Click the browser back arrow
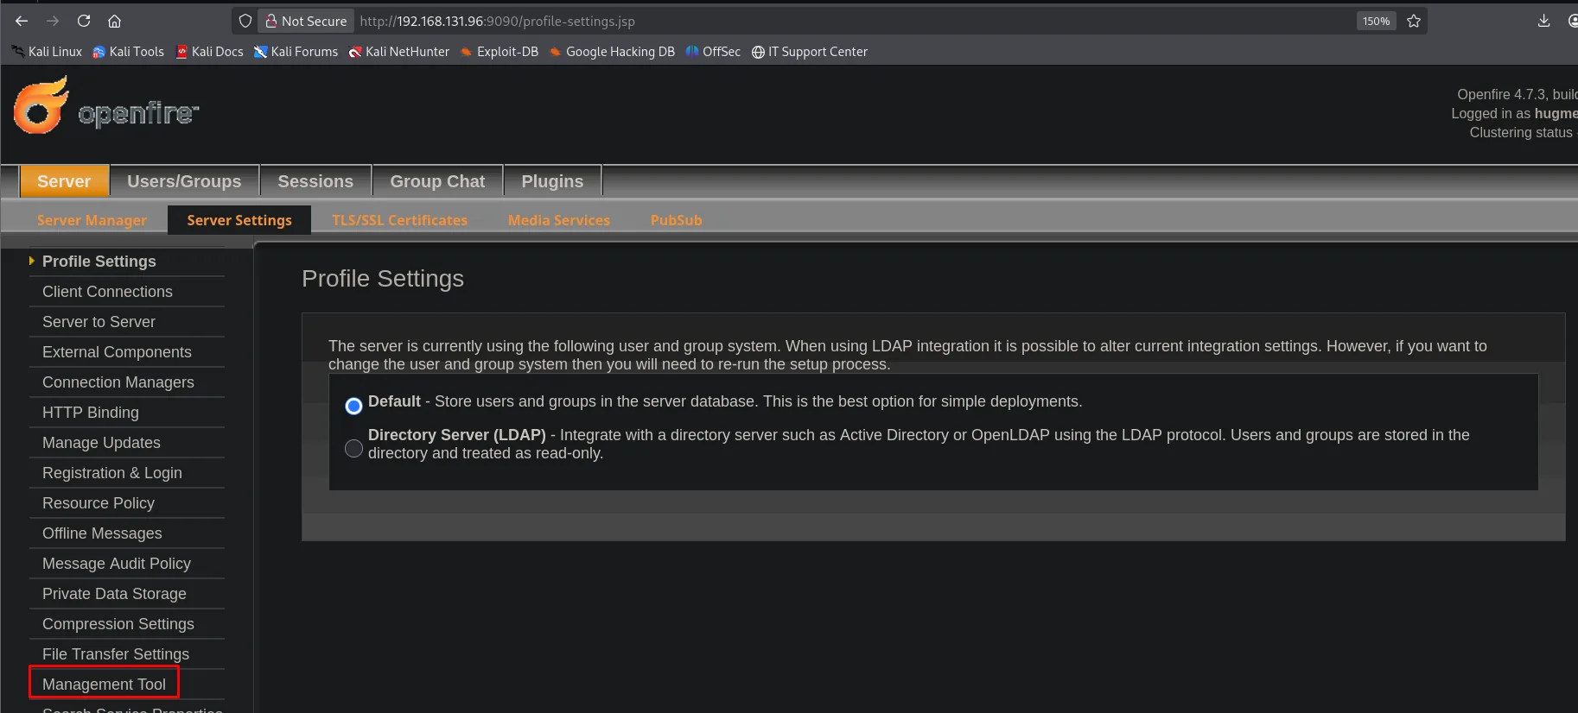 click(22, 21)
